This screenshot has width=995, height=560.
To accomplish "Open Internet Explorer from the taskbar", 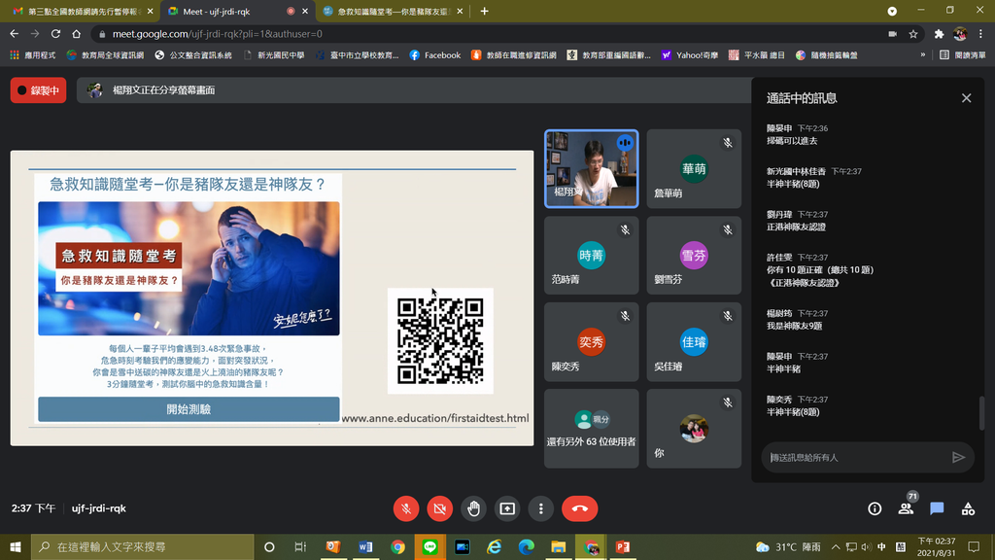I will click(x=494, y=546).
